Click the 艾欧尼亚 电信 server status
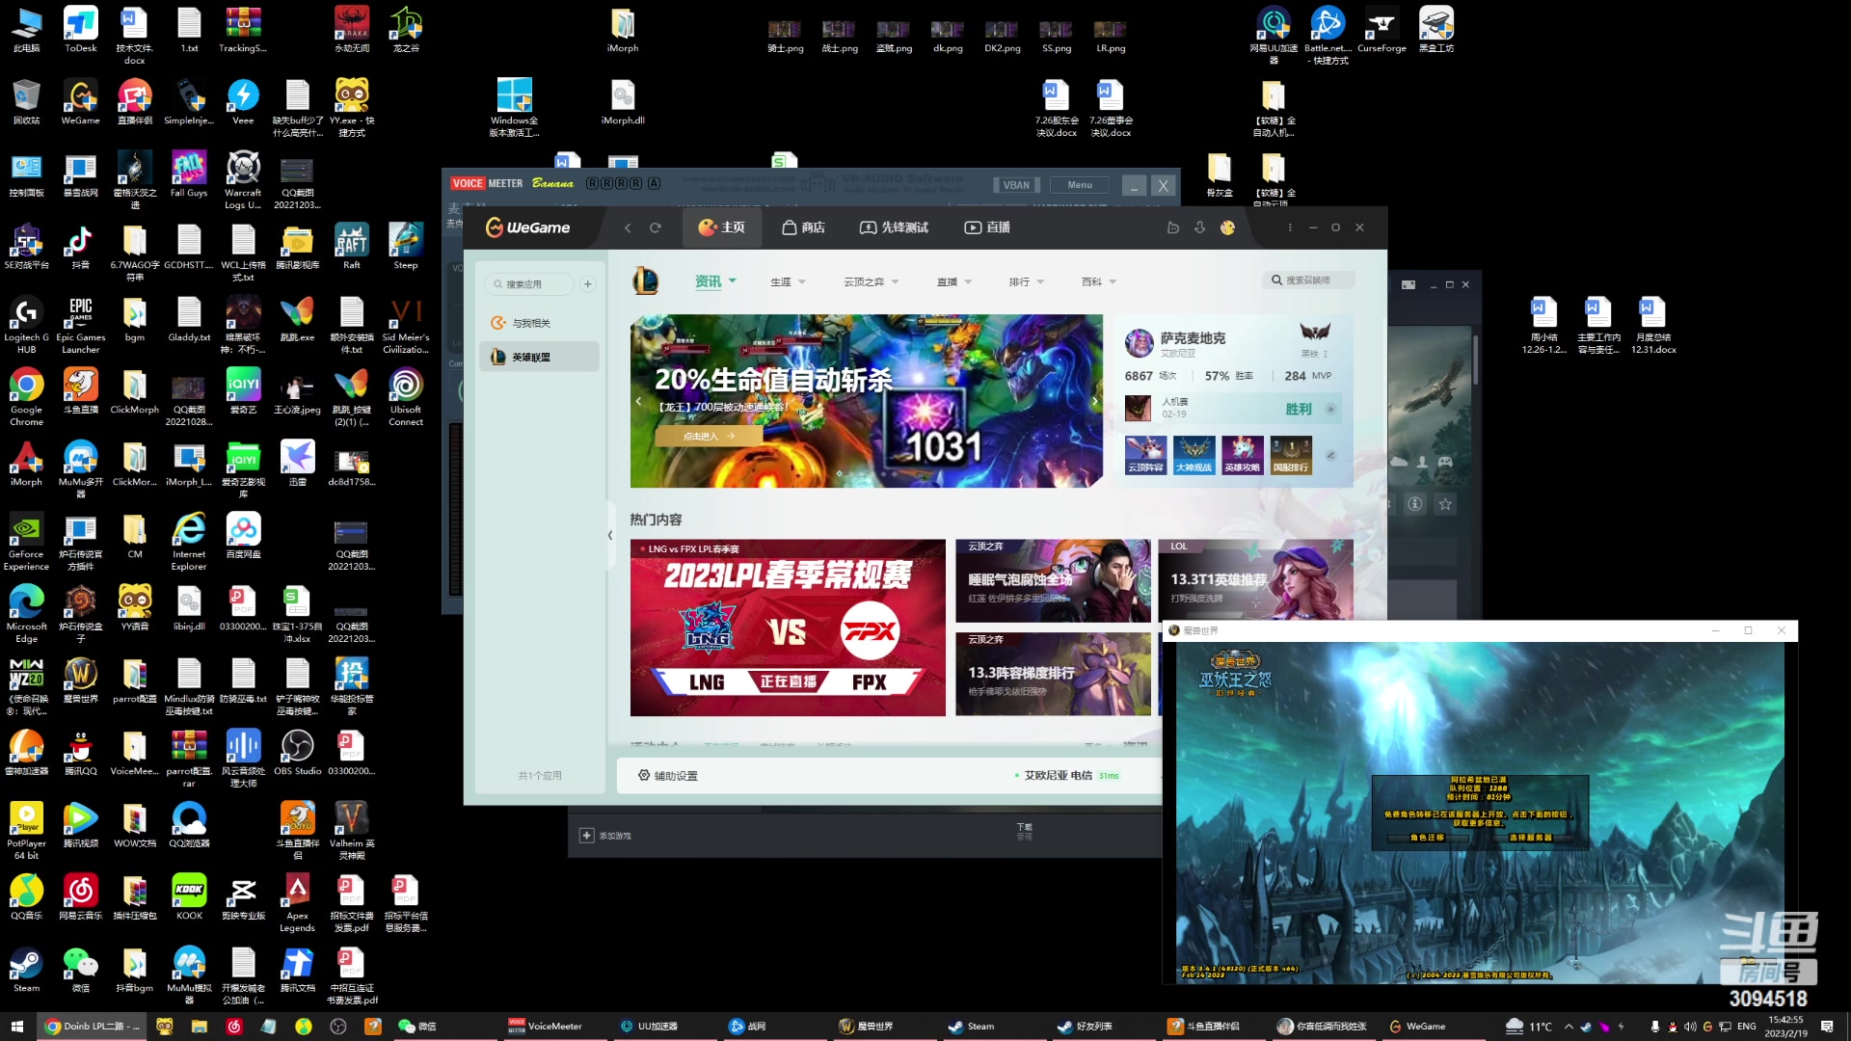 pyautogui.click(x=1066, y=776)
